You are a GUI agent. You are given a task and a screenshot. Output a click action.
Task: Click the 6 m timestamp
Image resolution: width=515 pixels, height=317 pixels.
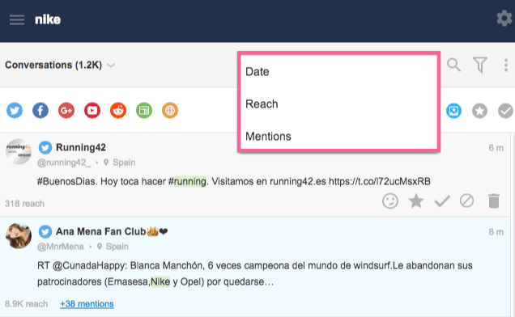tap(496, 148)
